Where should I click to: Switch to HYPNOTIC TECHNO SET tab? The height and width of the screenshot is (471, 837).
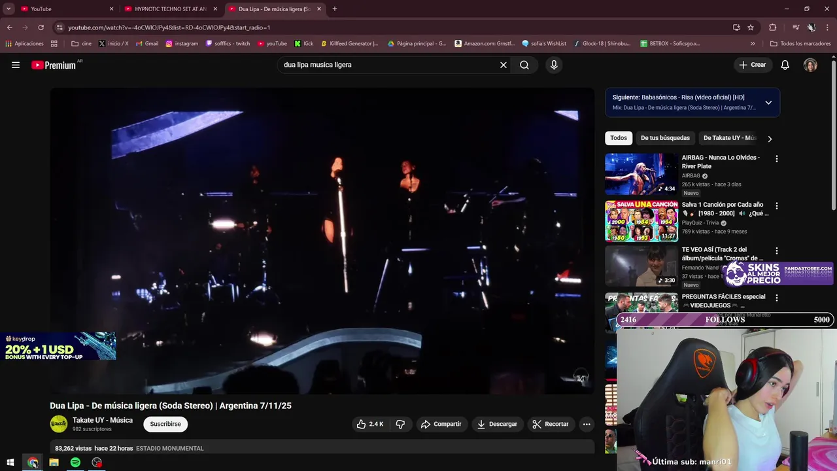pyautogui.click(x=170, y=9)
